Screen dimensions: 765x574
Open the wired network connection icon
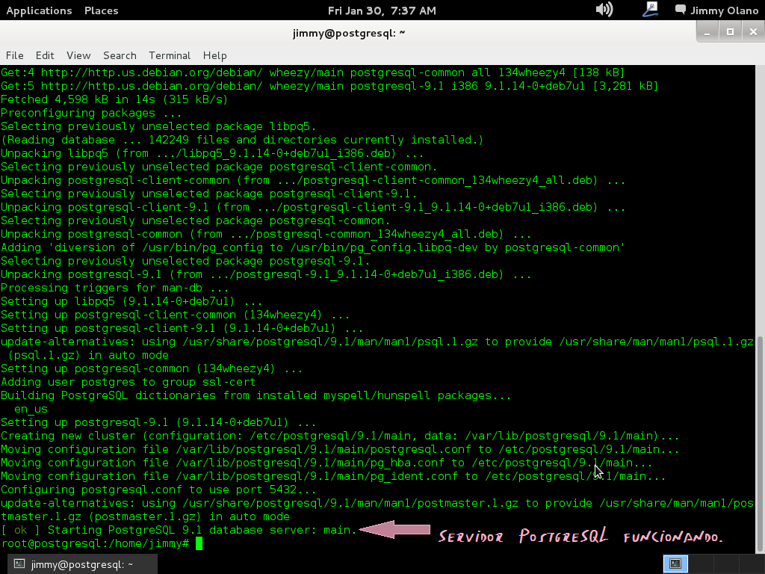click(650, 10)
